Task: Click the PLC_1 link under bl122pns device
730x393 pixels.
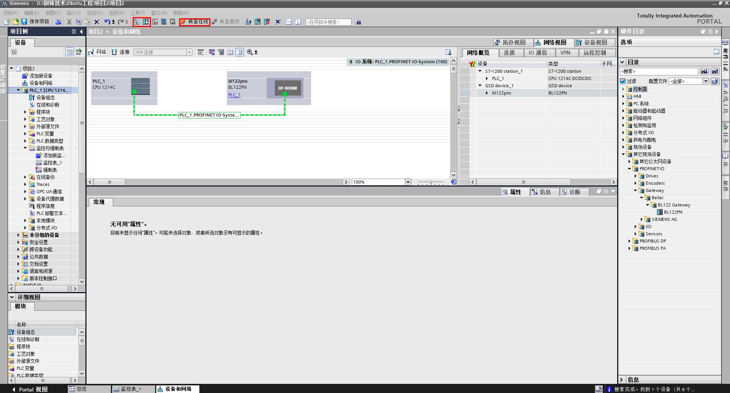Action: coord(234,95)
